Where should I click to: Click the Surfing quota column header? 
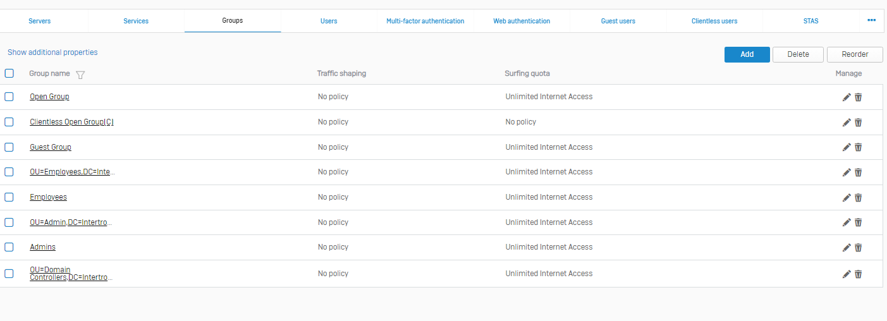tap(527, 73)
